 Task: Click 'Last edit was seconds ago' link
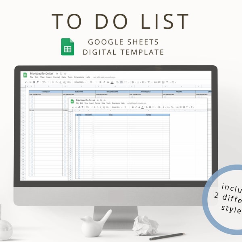104,77
